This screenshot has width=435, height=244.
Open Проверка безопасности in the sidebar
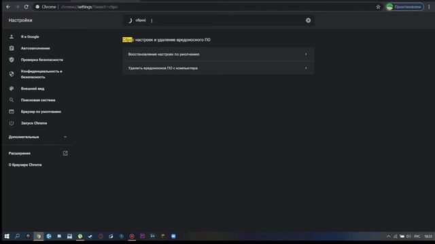point(42,60)
